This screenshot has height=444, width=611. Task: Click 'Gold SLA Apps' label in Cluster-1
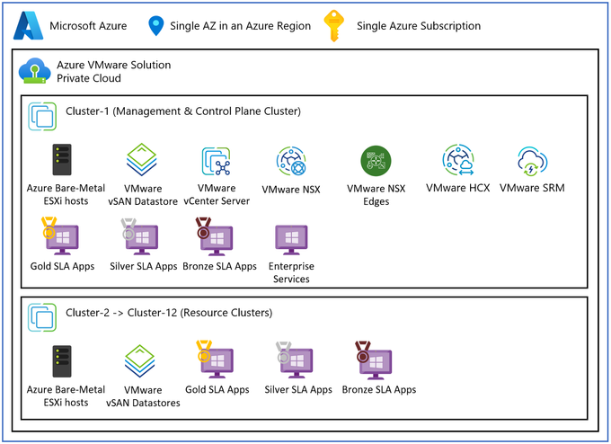point(62,266)
